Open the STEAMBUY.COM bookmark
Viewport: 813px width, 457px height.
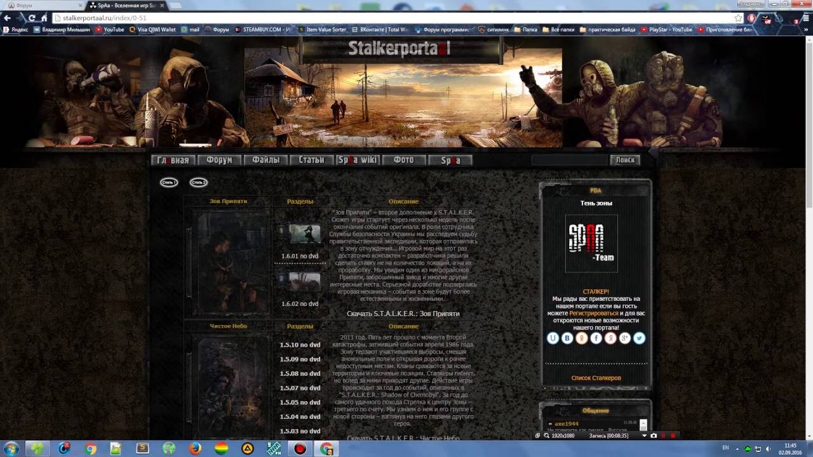tap(264, 29)
